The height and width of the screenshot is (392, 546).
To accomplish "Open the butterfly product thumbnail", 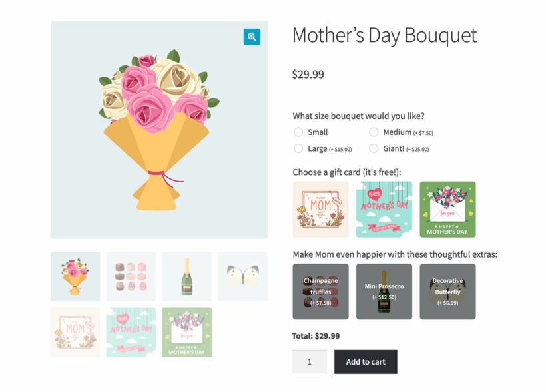I will click(243, 275).
